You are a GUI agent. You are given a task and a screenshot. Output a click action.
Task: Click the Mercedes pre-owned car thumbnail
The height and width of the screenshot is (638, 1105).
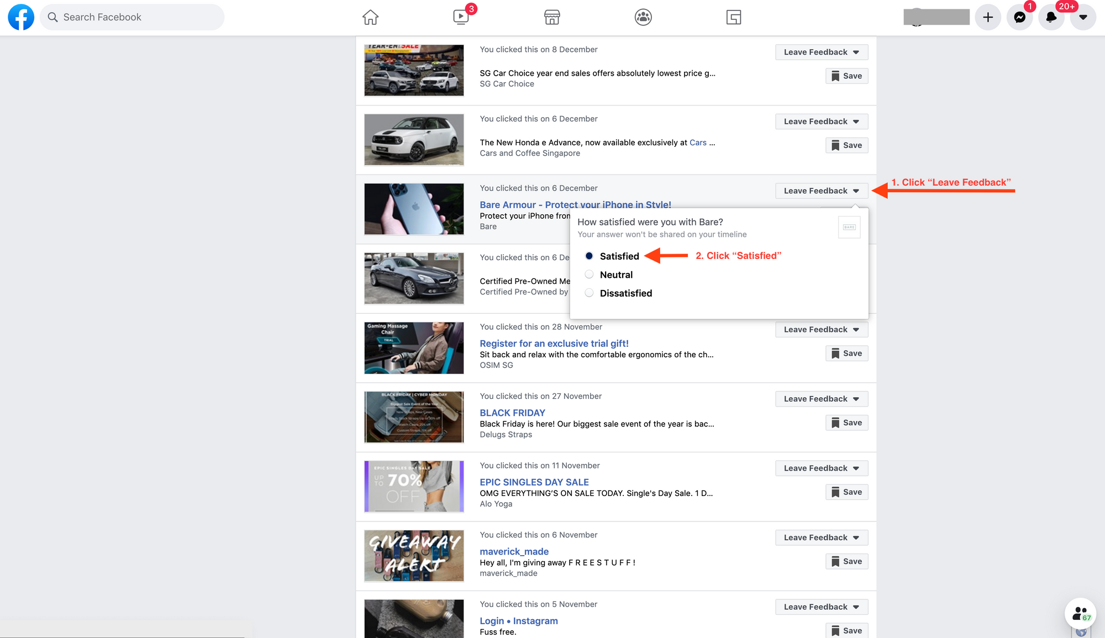[414, 278]
